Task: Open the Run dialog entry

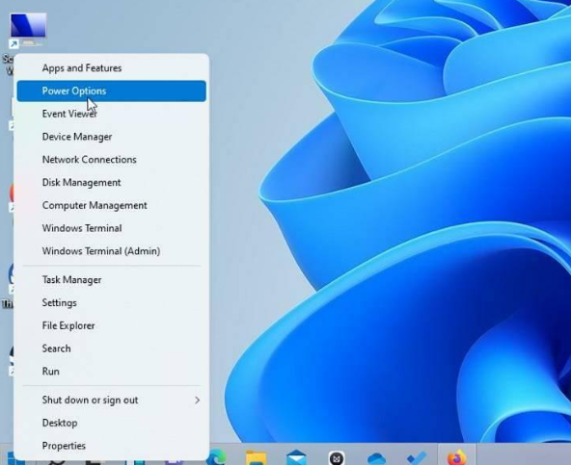Action: click(x=112, y=372)
